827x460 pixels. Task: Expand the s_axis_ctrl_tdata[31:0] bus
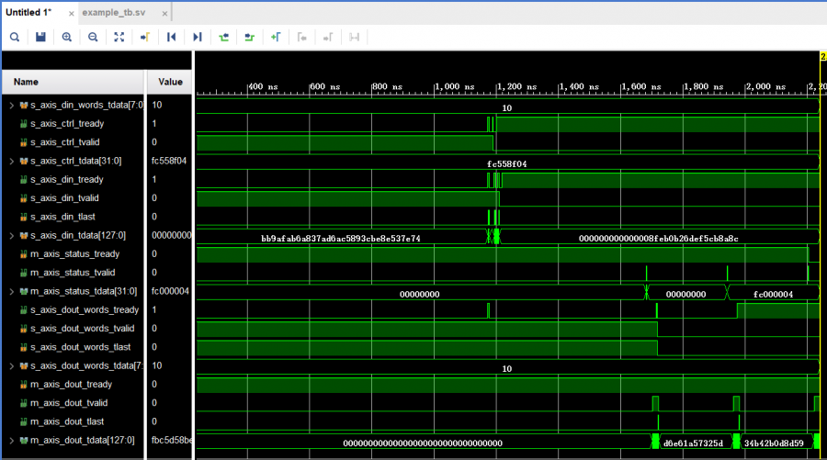12,161
